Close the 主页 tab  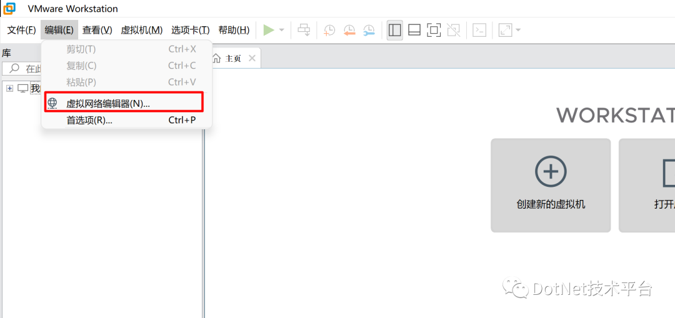(x=252, y=59)
